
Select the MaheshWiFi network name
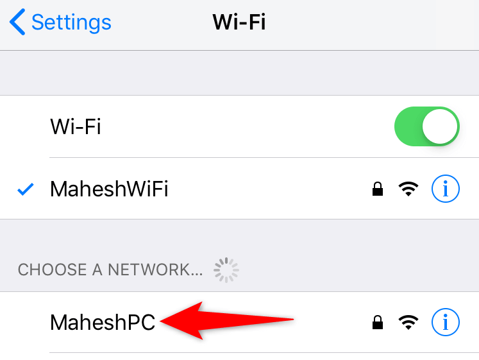coord(109,189)
